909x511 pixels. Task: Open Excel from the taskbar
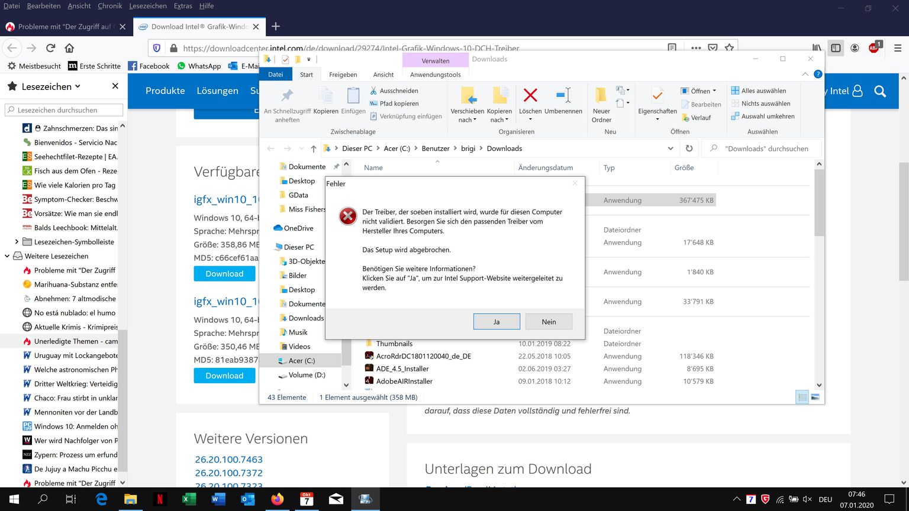pyautogui.click(x=189, y=499)
